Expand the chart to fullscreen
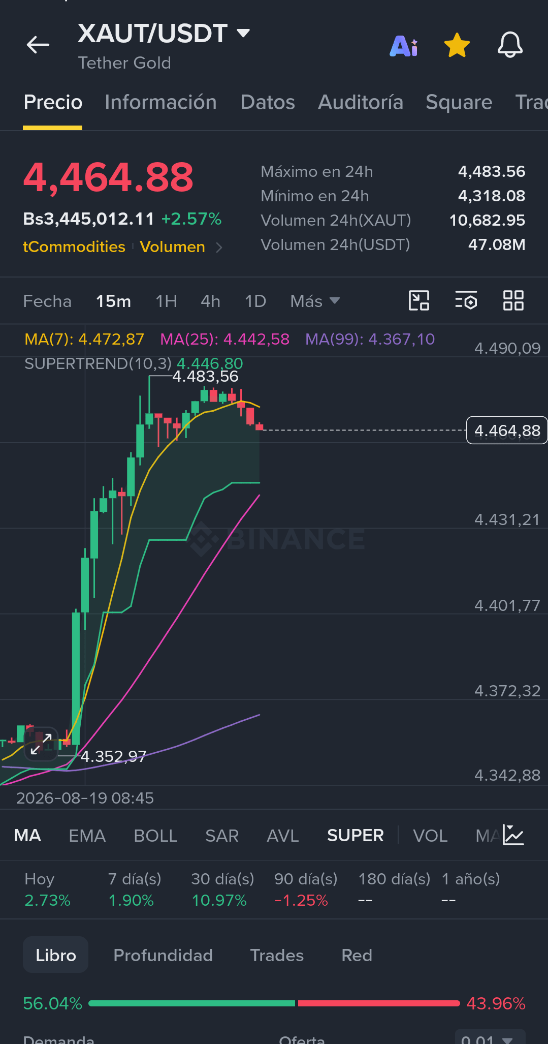Screen dimensions: 548x1044 pyautogui.click(x=41, y=744)
